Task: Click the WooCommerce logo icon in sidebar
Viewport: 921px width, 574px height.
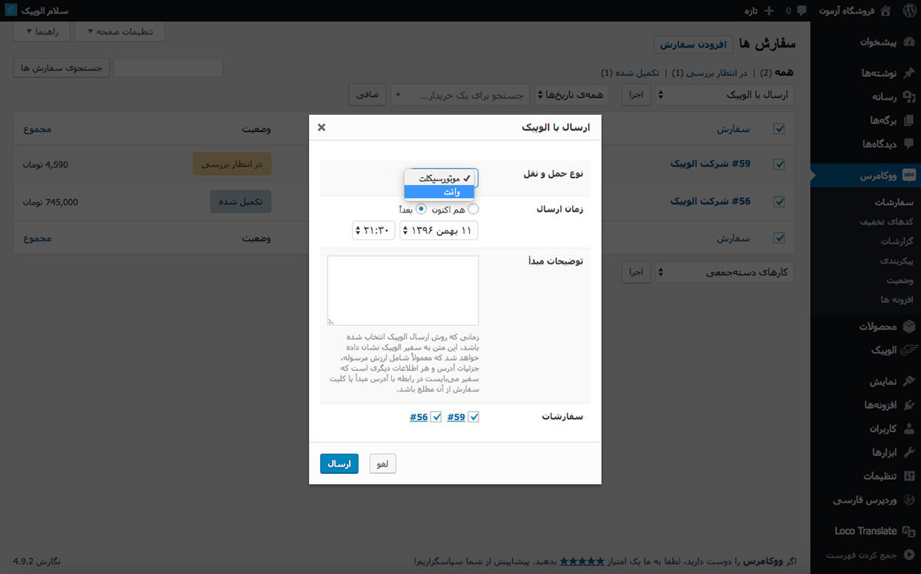Action: (x=909, y=176)
